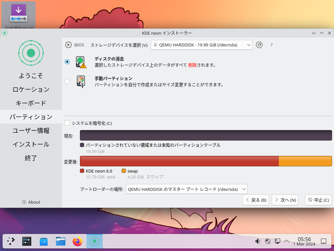This screenshot has height=251, width=334.
Task: Open the ブートローダーの場所 dropdown
Action: tap(187, 189)
